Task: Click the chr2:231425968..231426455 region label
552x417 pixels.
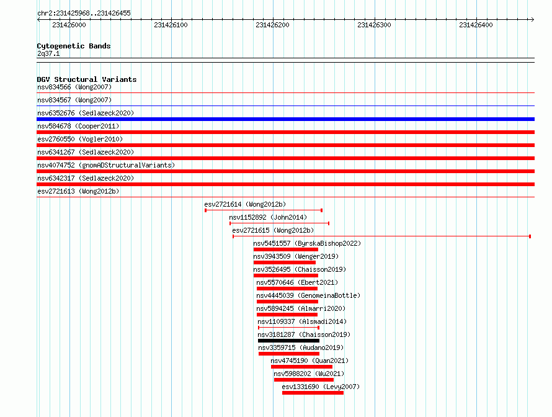Action: click(84, 13)
